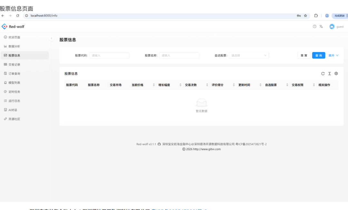Click the Red-wolf v3.1.1 footer link
Screen dimensions: 348x210
pos(146,144)
